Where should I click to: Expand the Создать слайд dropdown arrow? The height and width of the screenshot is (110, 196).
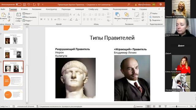(x=21, y=21)
